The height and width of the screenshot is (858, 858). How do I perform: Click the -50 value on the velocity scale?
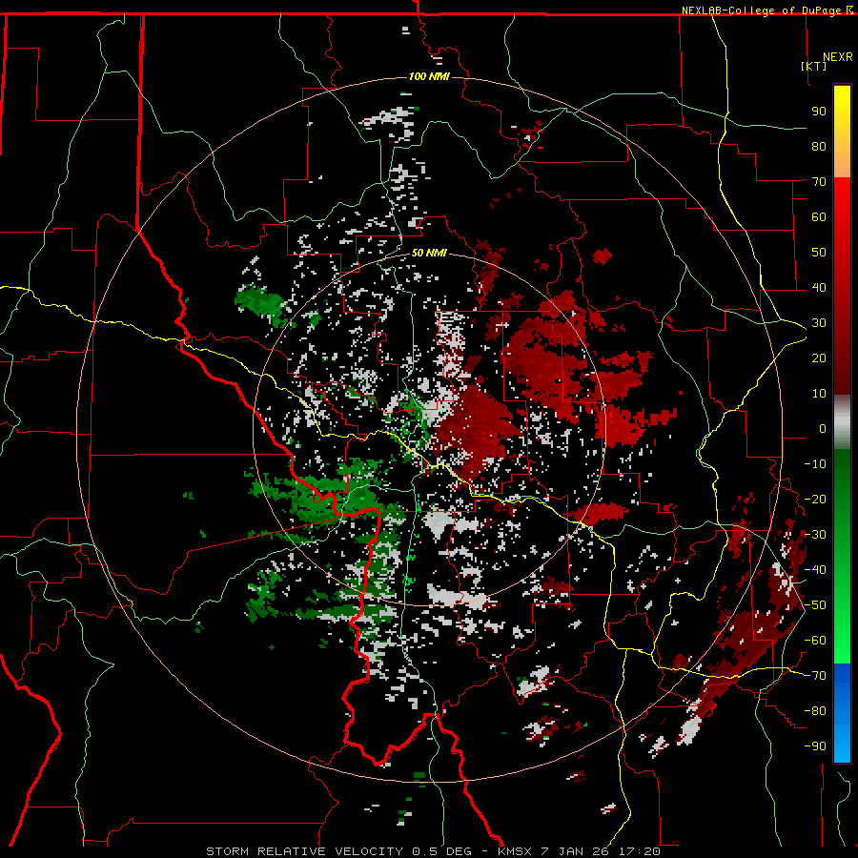tap(815, 605)
